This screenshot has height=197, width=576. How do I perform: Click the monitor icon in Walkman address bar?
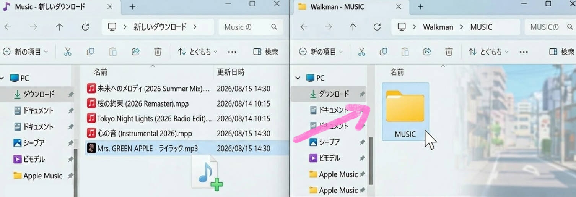click(x=402, y=27)
